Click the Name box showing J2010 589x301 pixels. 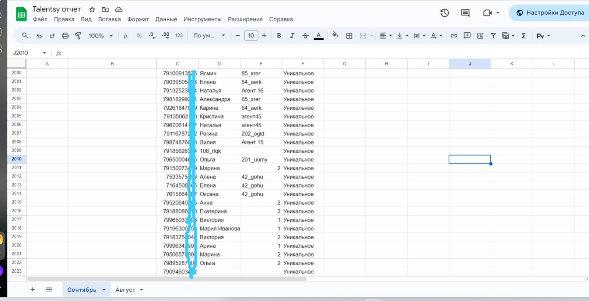[x=29, y=53]
